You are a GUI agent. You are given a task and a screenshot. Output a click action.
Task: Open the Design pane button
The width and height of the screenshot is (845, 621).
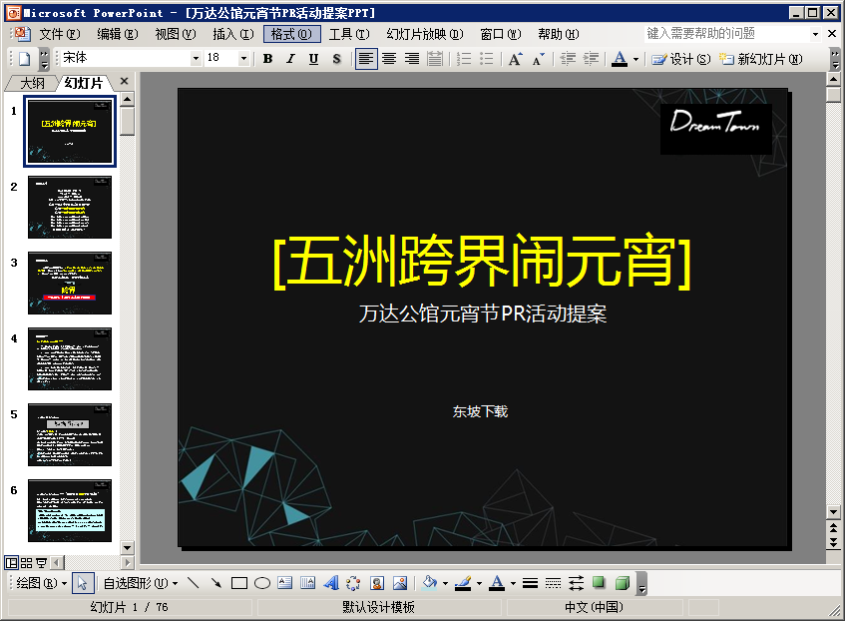681,59
